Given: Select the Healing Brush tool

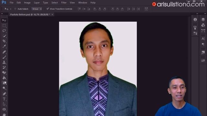Looking at the screenshot, I should coord(4,52).
